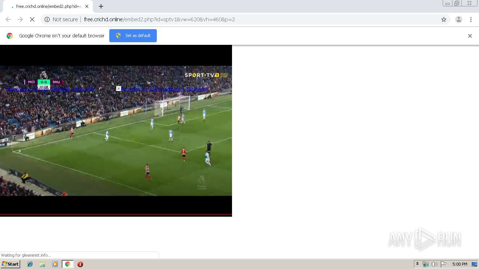Open the volume speaker tray icon
Image resolution: width=479 pixels, height=269 pixels.
[x=434, y=264]
